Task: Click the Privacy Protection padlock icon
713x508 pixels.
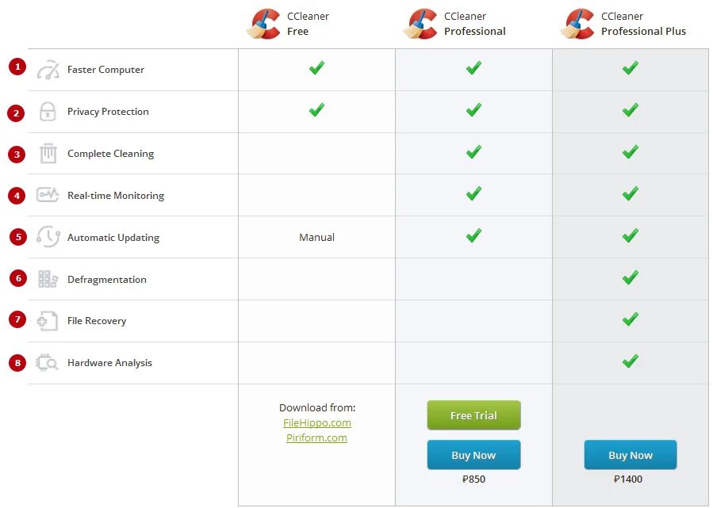Action: (48, 112)
